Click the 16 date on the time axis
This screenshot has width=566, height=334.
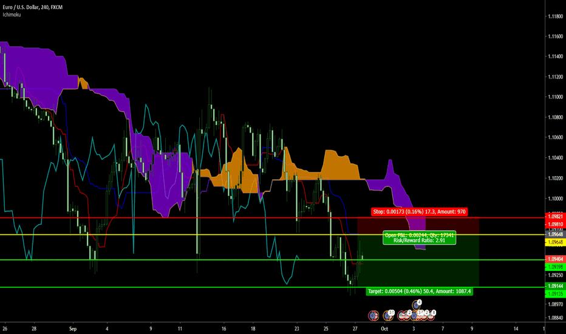click(224, 329)
